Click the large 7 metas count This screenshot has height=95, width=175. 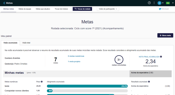click(x=56, y=60)
